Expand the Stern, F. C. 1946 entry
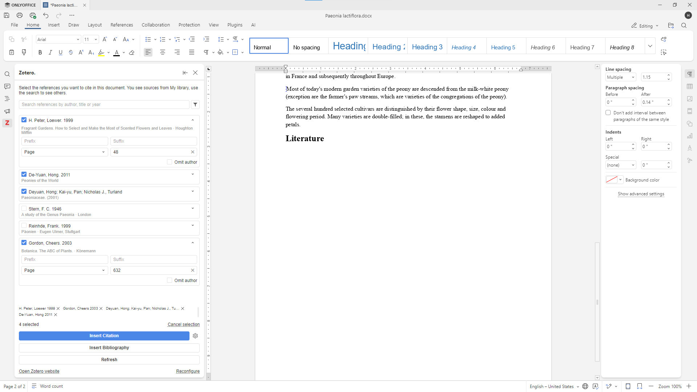697x392 pixels. [x=193, y=208]
